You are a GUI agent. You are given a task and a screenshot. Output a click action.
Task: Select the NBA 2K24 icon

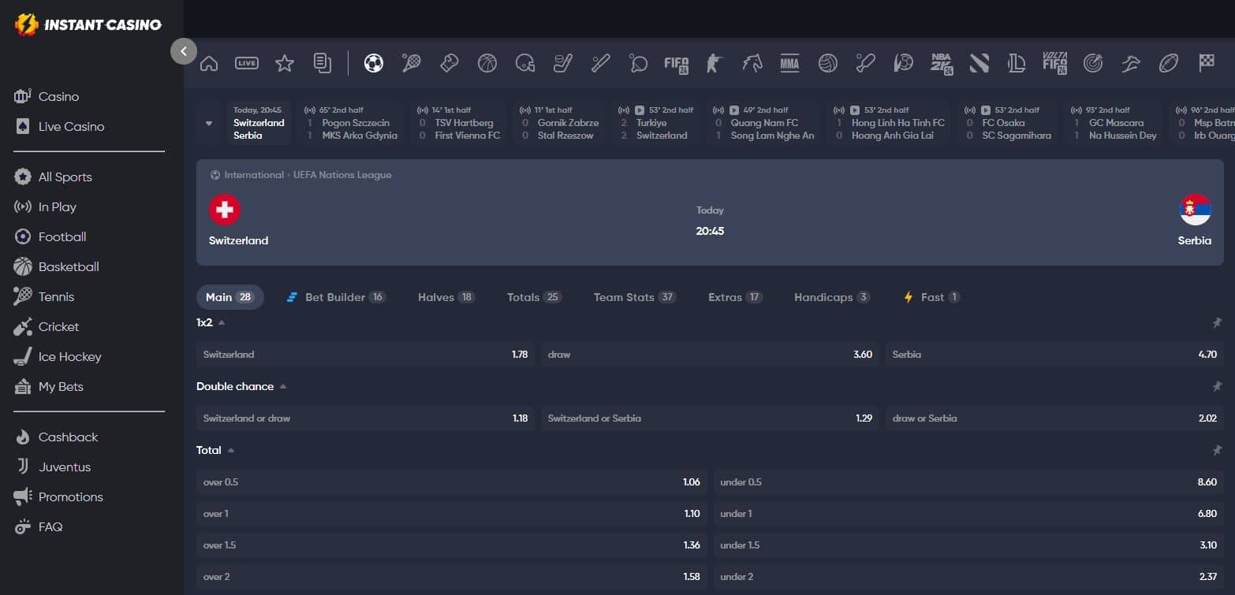(942, 64)
